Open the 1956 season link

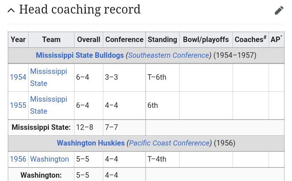[18, 159]
